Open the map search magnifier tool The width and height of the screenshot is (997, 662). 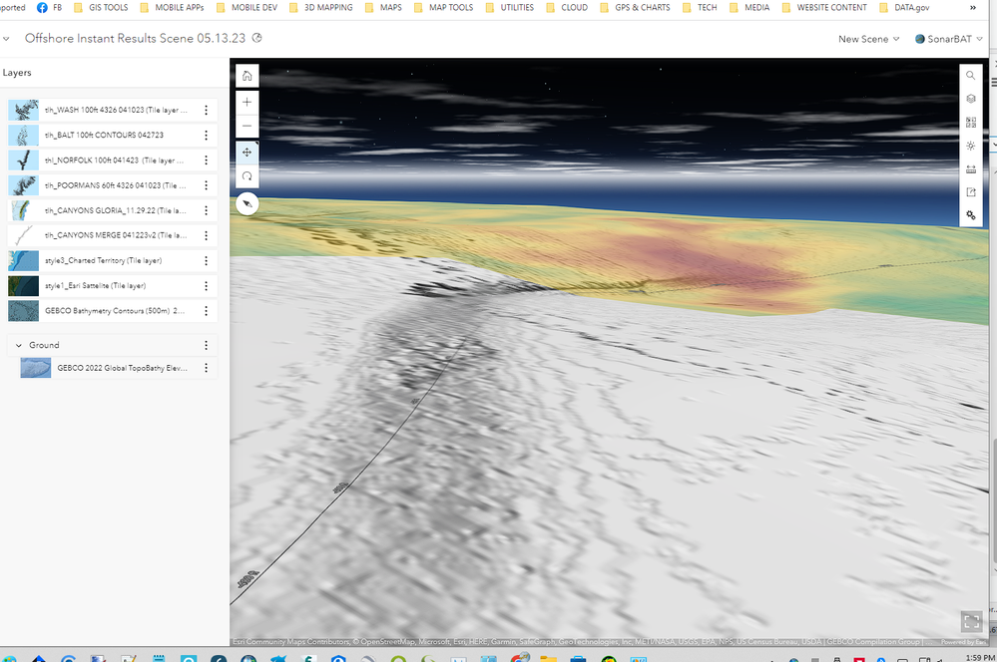971,76
